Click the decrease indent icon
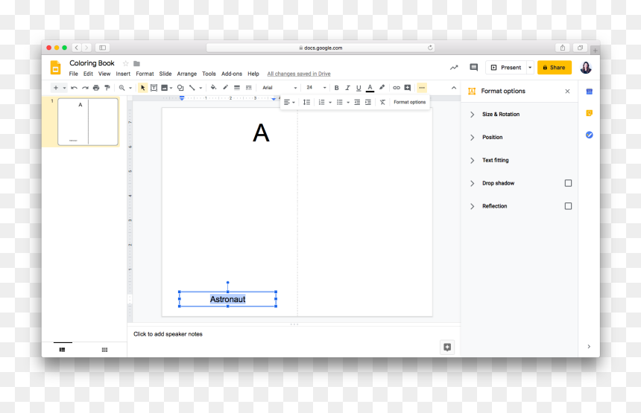641x413 pixels. [357, 102]
